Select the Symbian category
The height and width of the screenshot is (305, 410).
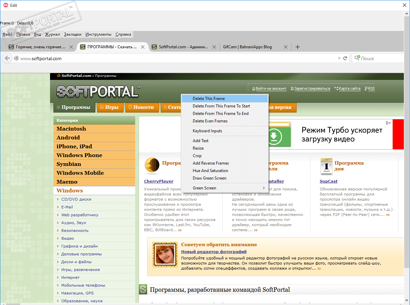[x=94, y=164]
